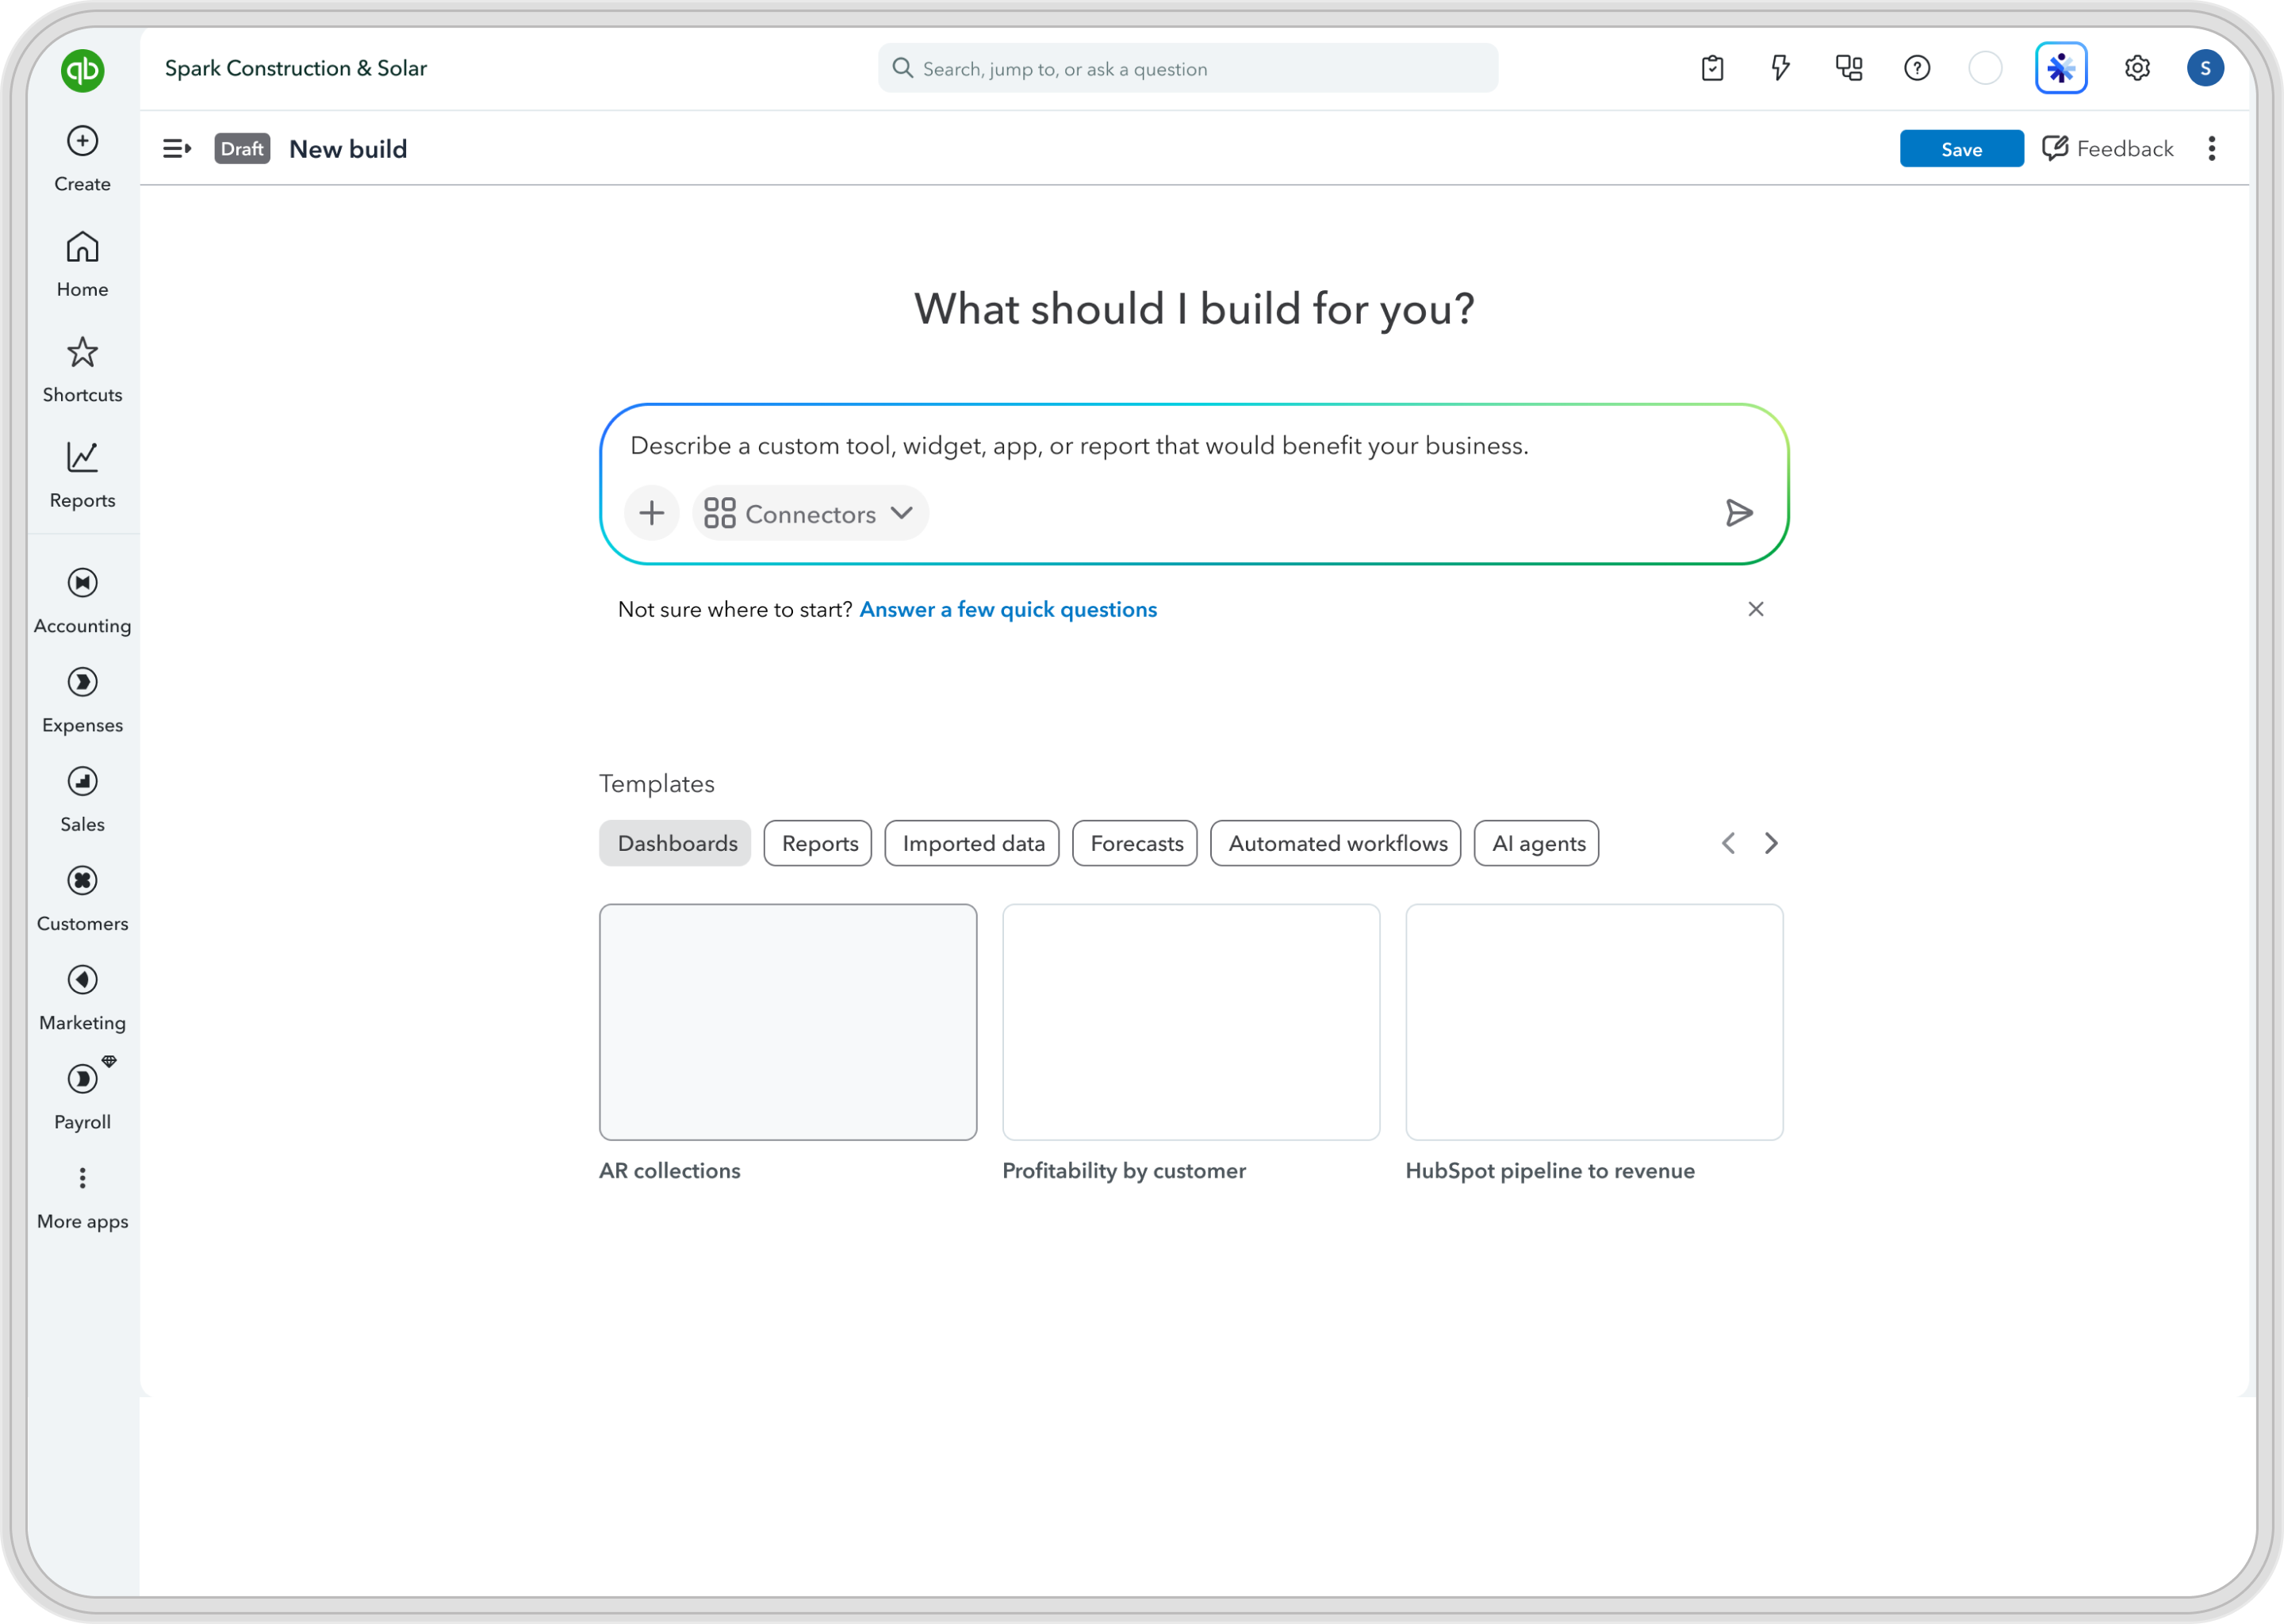Open the Feedback button

pos(2108,149)
